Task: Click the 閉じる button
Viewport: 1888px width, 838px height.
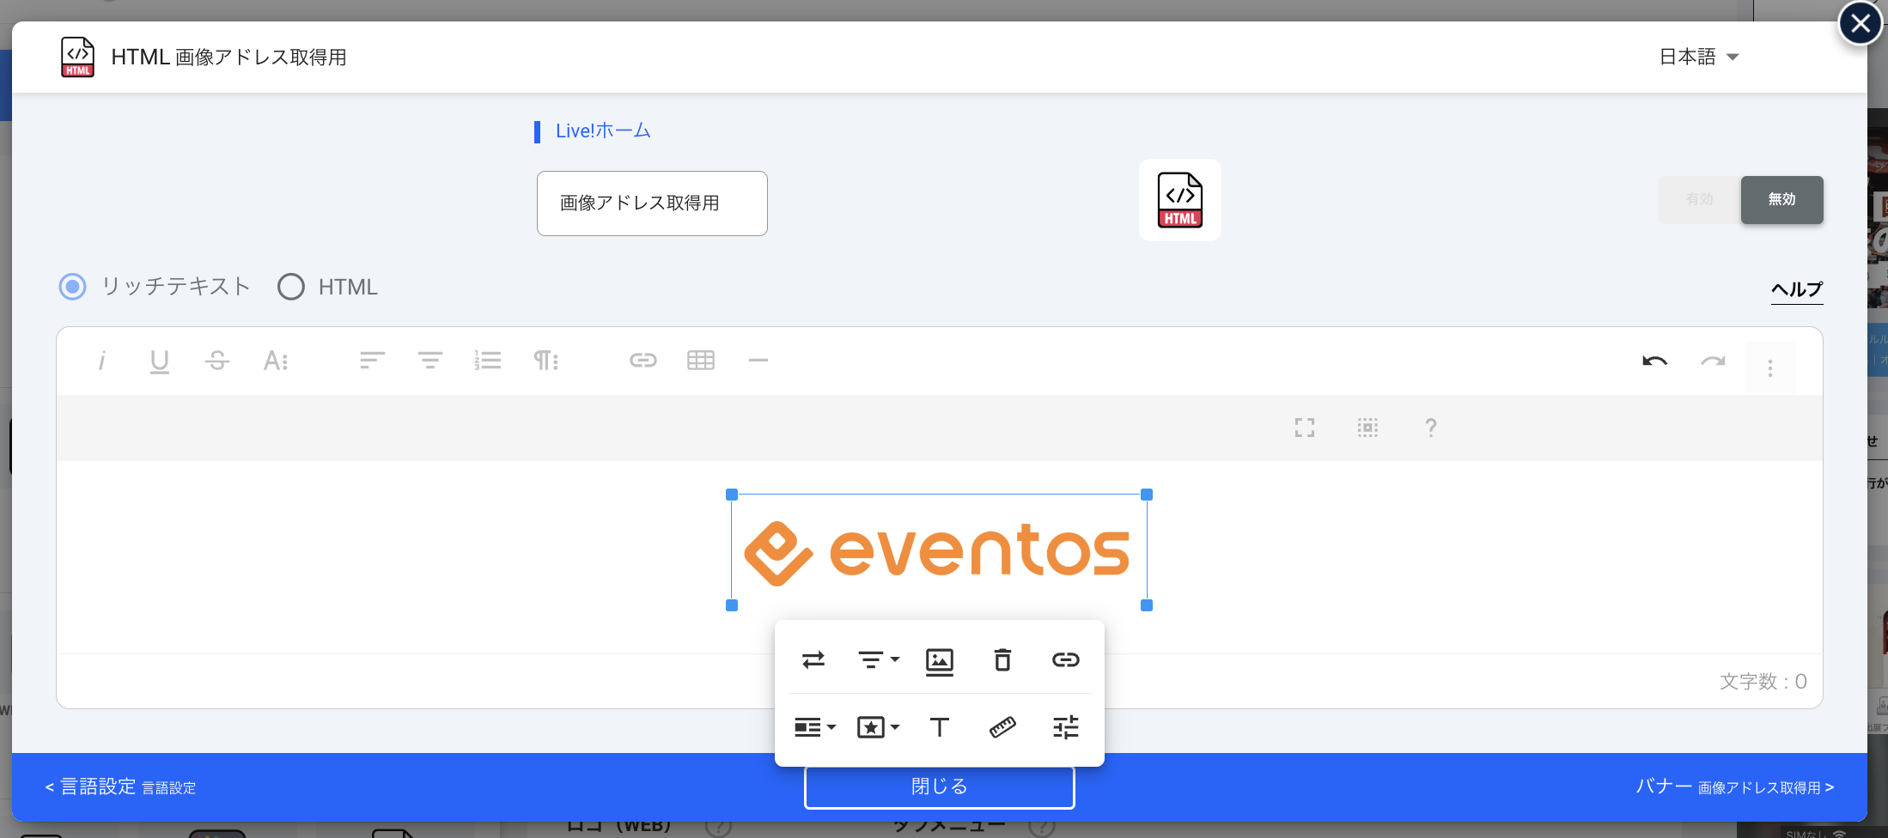Action: (x=939, y=786)
